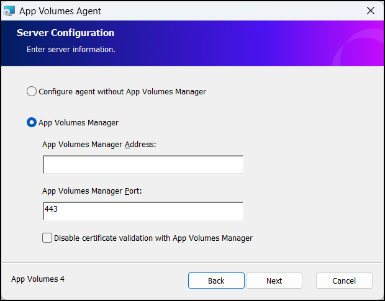
Task: Click the App Volumes Agent title bar icon
Action: pyautogui.click(x=9, y=11)
